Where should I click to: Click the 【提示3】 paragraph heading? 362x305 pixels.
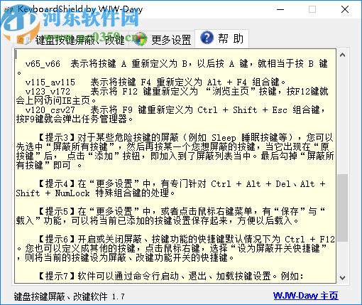(57, 138)
